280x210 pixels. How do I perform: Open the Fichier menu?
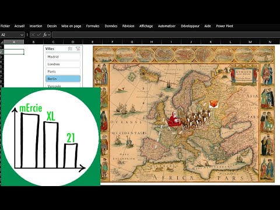(5, 26)
